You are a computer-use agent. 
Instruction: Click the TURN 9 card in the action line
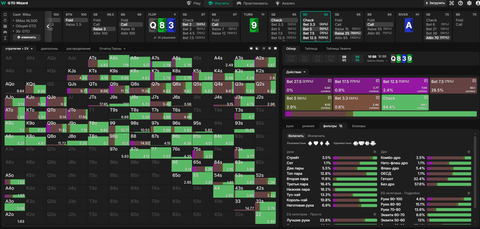[x=254, y=25]
